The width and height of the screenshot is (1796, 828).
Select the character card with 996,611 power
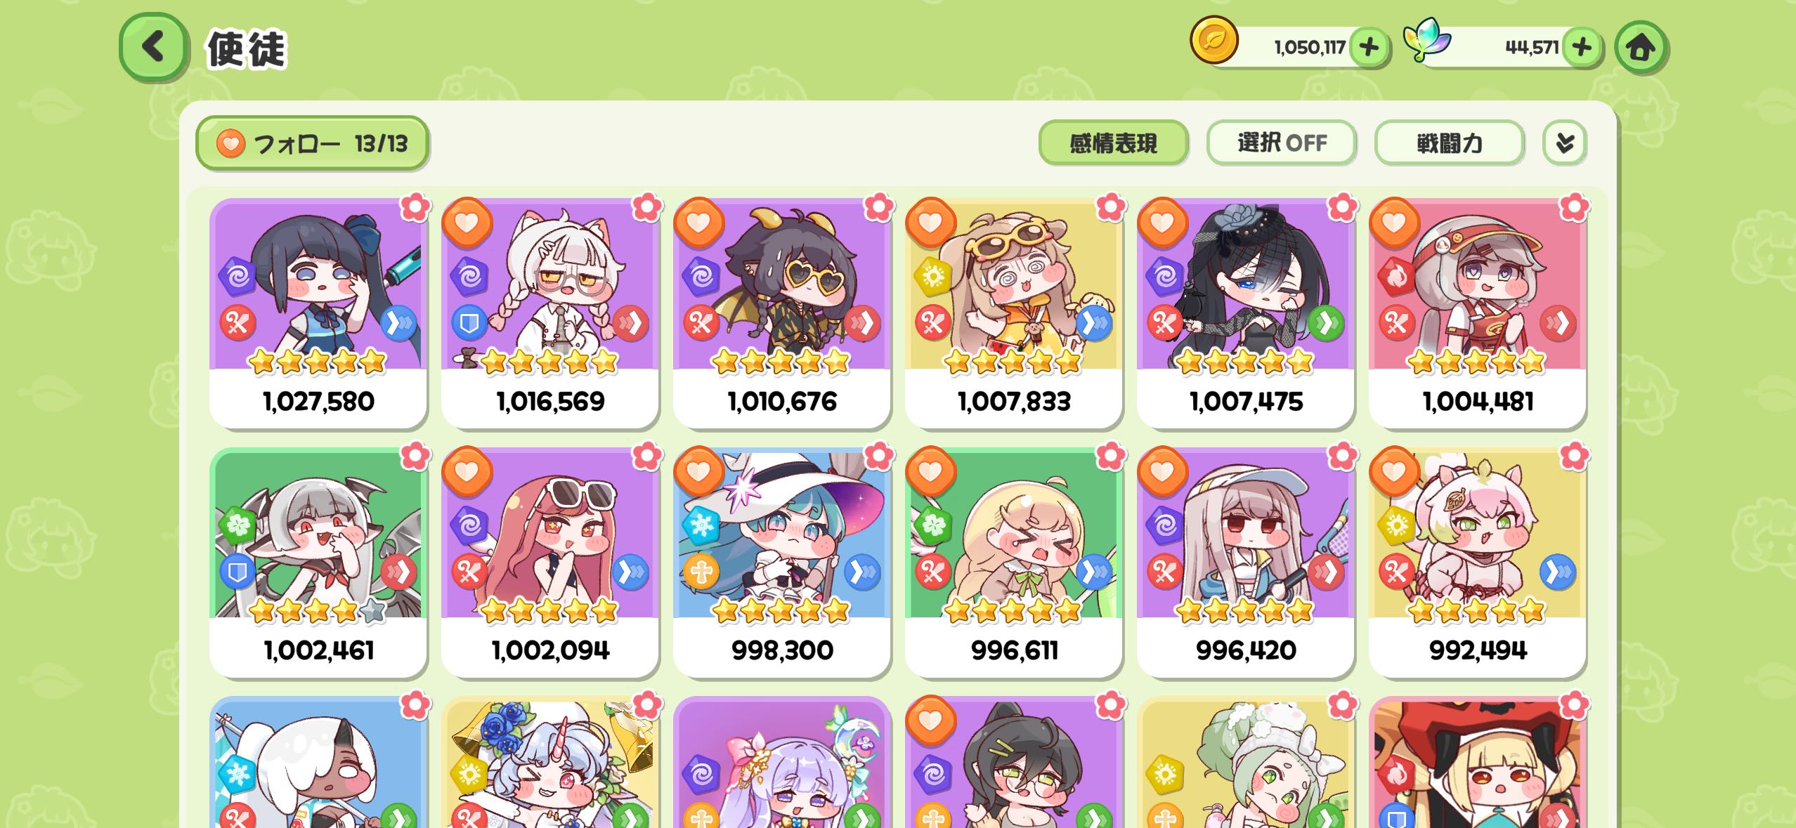[x=1013, y=563]
